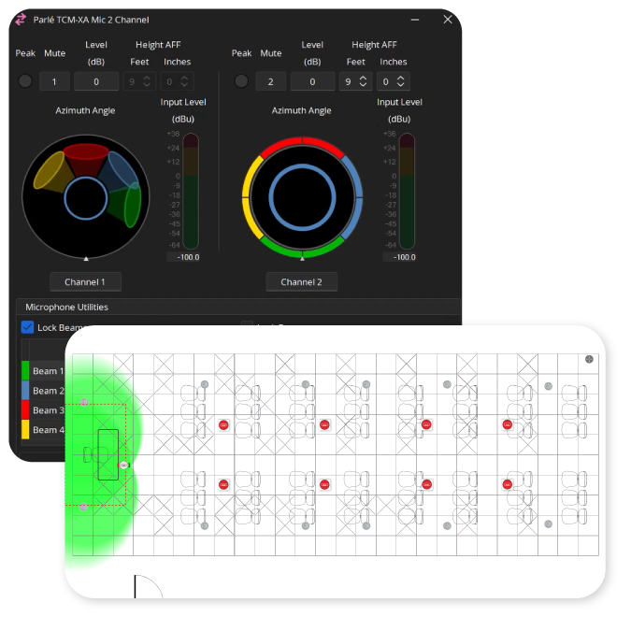The image size is (631, 631).
Task: Click the Channel 1 button
Action: point(85,281)
